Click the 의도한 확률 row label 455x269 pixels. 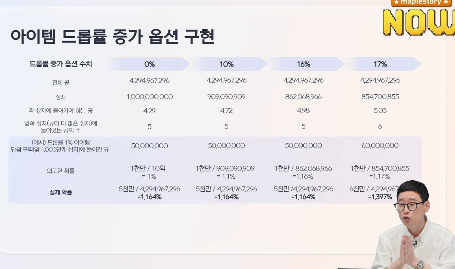pos(61,171)
